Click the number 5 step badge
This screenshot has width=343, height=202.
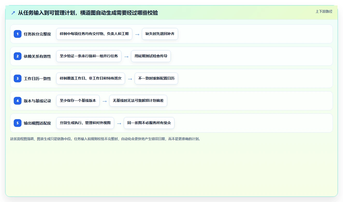[x=18, y=123]
